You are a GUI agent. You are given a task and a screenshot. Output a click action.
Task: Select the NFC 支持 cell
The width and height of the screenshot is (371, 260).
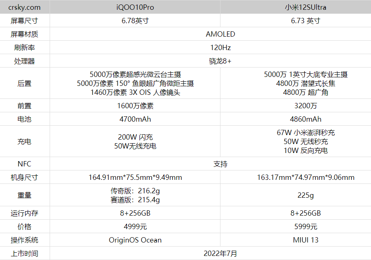pos(220,164)
